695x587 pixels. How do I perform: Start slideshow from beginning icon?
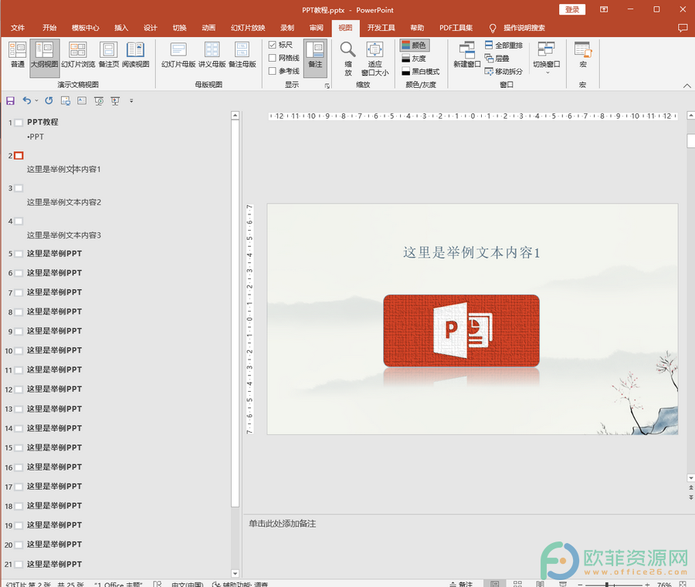tap(99, 101)
